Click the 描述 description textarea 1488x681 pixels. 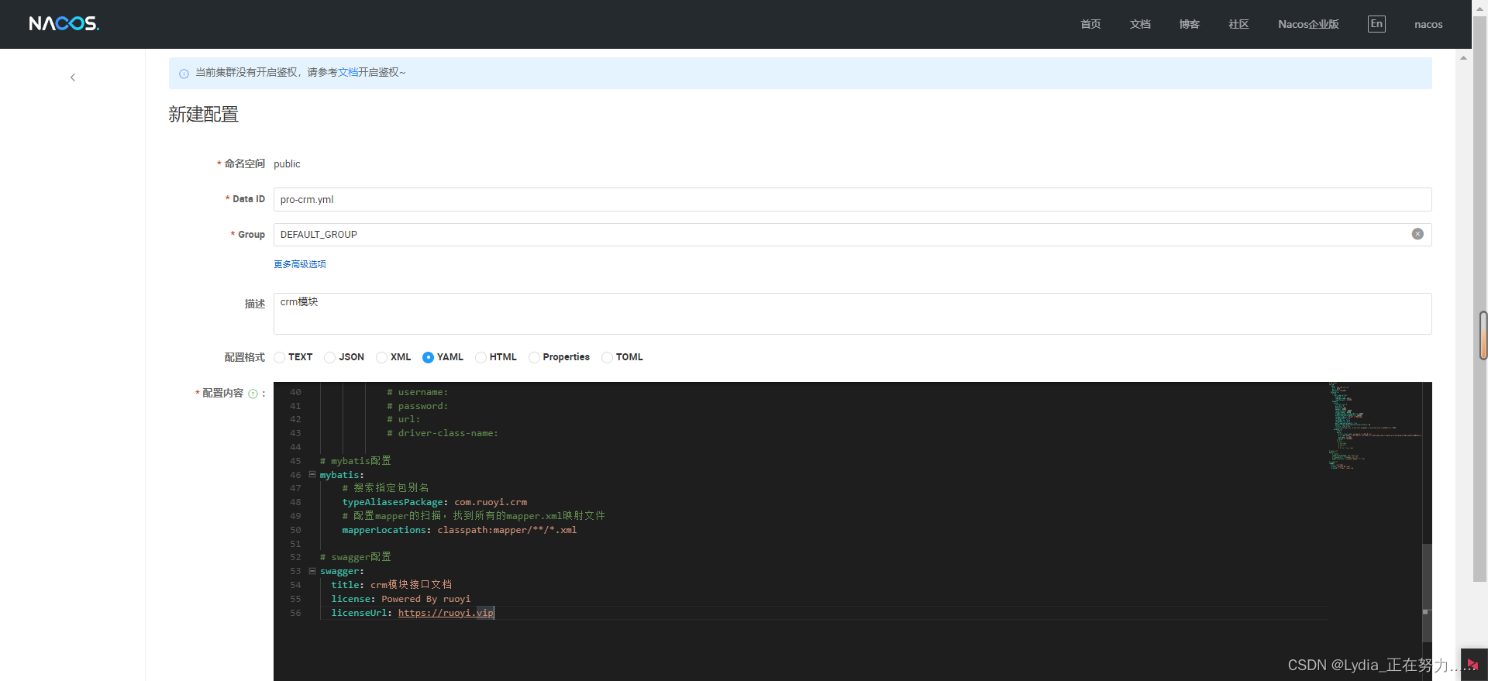[852, 314]
